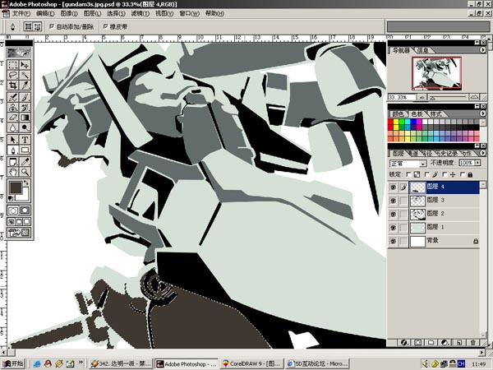
Task: Switch to the Info tab
Action: [423, 50]
